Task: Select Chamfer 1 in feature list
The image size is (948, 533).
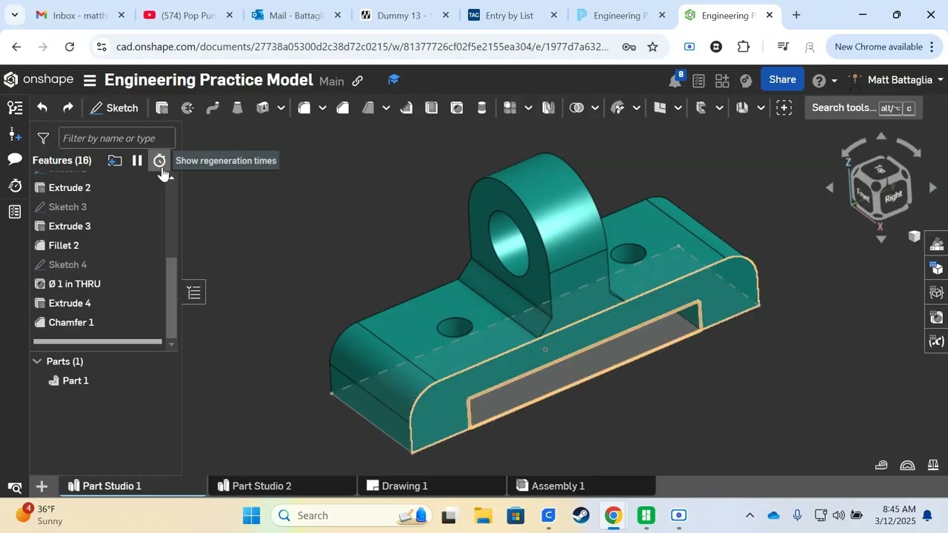Action: pos(71,322)
